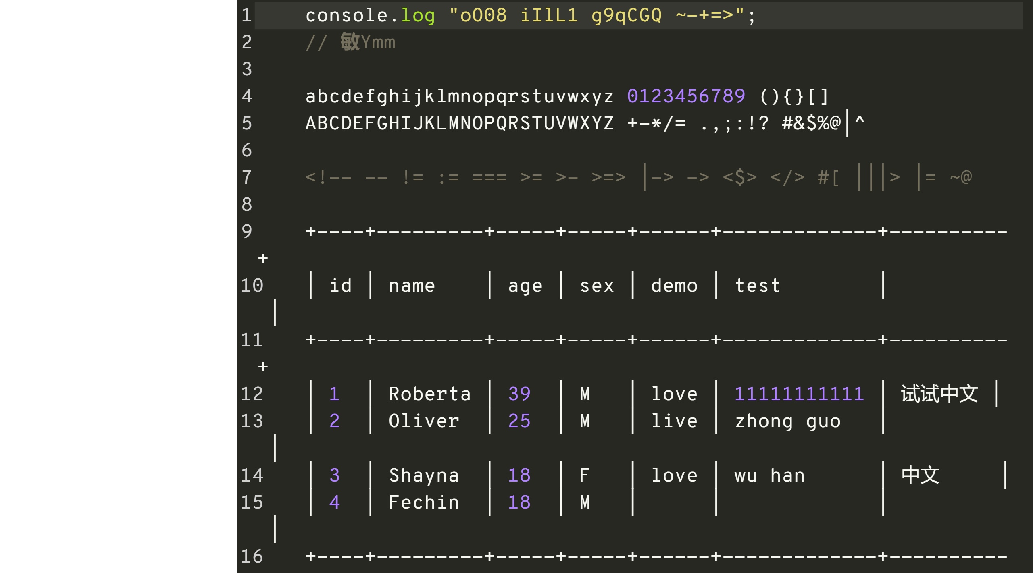Click the name Roberta in the table
Image resolution: width=1033 pixels, height=573 pixels.
tap(430, 394)
